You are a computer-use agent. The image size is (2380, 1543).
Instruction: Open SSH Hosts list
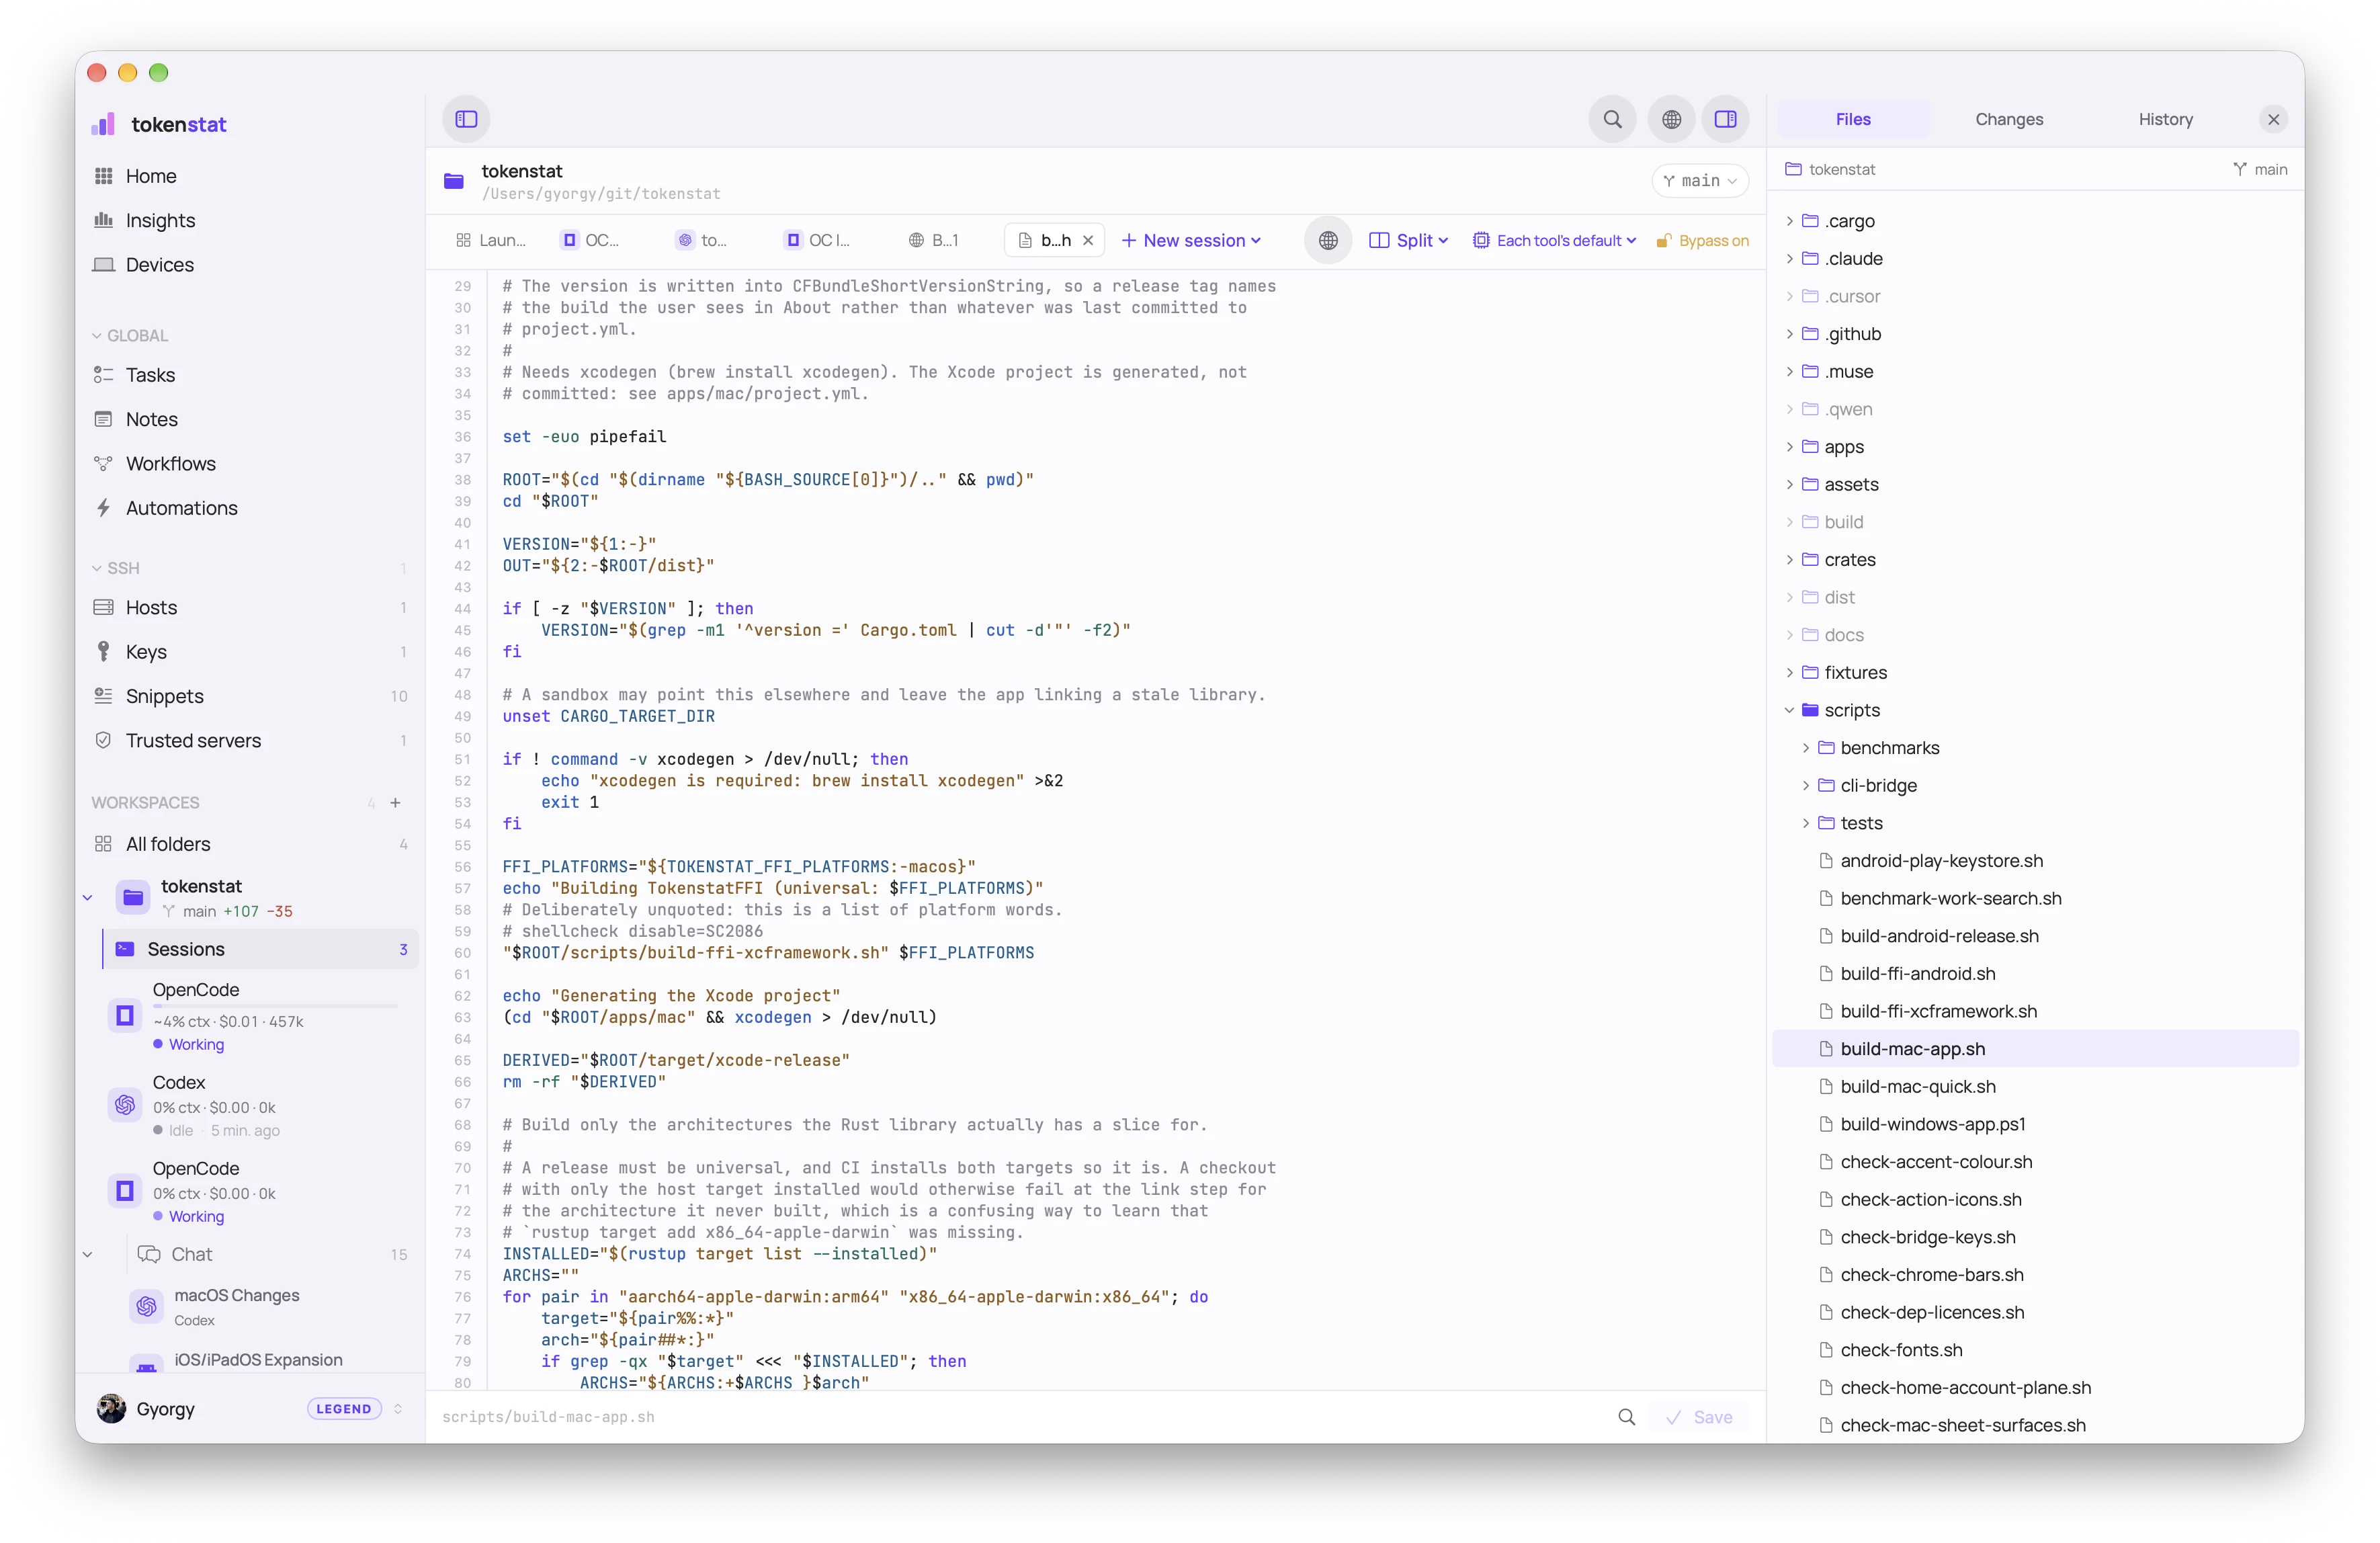[250, 608]
